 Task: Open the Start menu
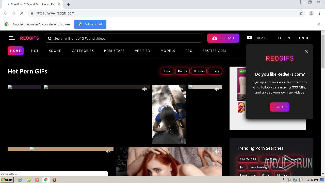coord(7,180)
